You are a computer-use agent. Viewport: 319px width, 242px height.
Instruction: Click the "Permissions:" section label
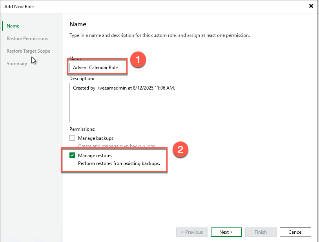tap(82, 129)
